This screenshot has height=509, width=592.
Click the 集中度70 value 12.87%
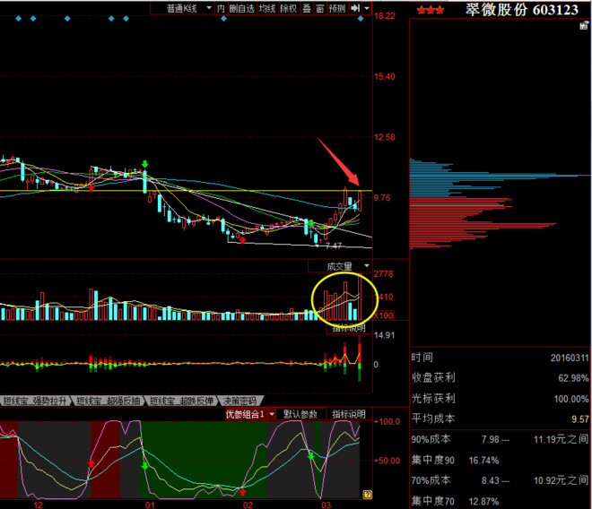point(483,502)
